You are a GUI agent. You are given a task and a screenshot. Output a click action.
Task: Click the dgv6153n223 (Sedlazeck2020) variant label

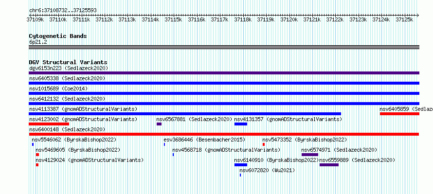(69, 68)
